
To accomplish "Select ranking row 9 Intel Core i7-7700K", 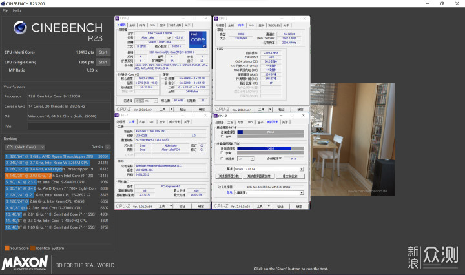I will [57, 208].
